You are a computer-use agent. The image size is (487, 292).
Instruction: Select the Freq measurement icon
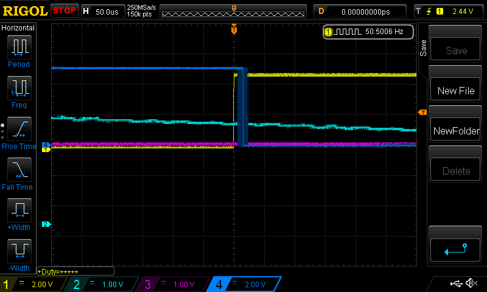coord(19,88)
